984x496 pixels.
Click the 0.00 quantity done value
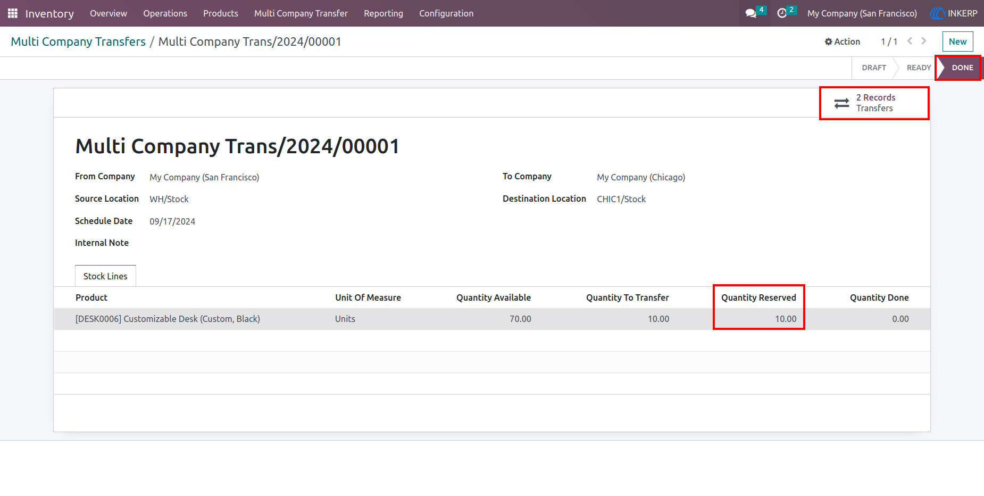(x=900, y=319)
